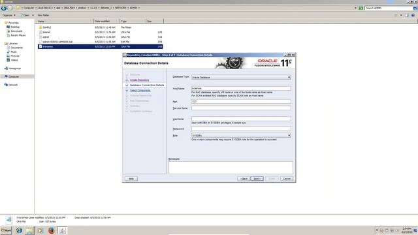Select Database Connection Details wizard step
This screenshot has height=235, width=418.
(x=147, y=85)
